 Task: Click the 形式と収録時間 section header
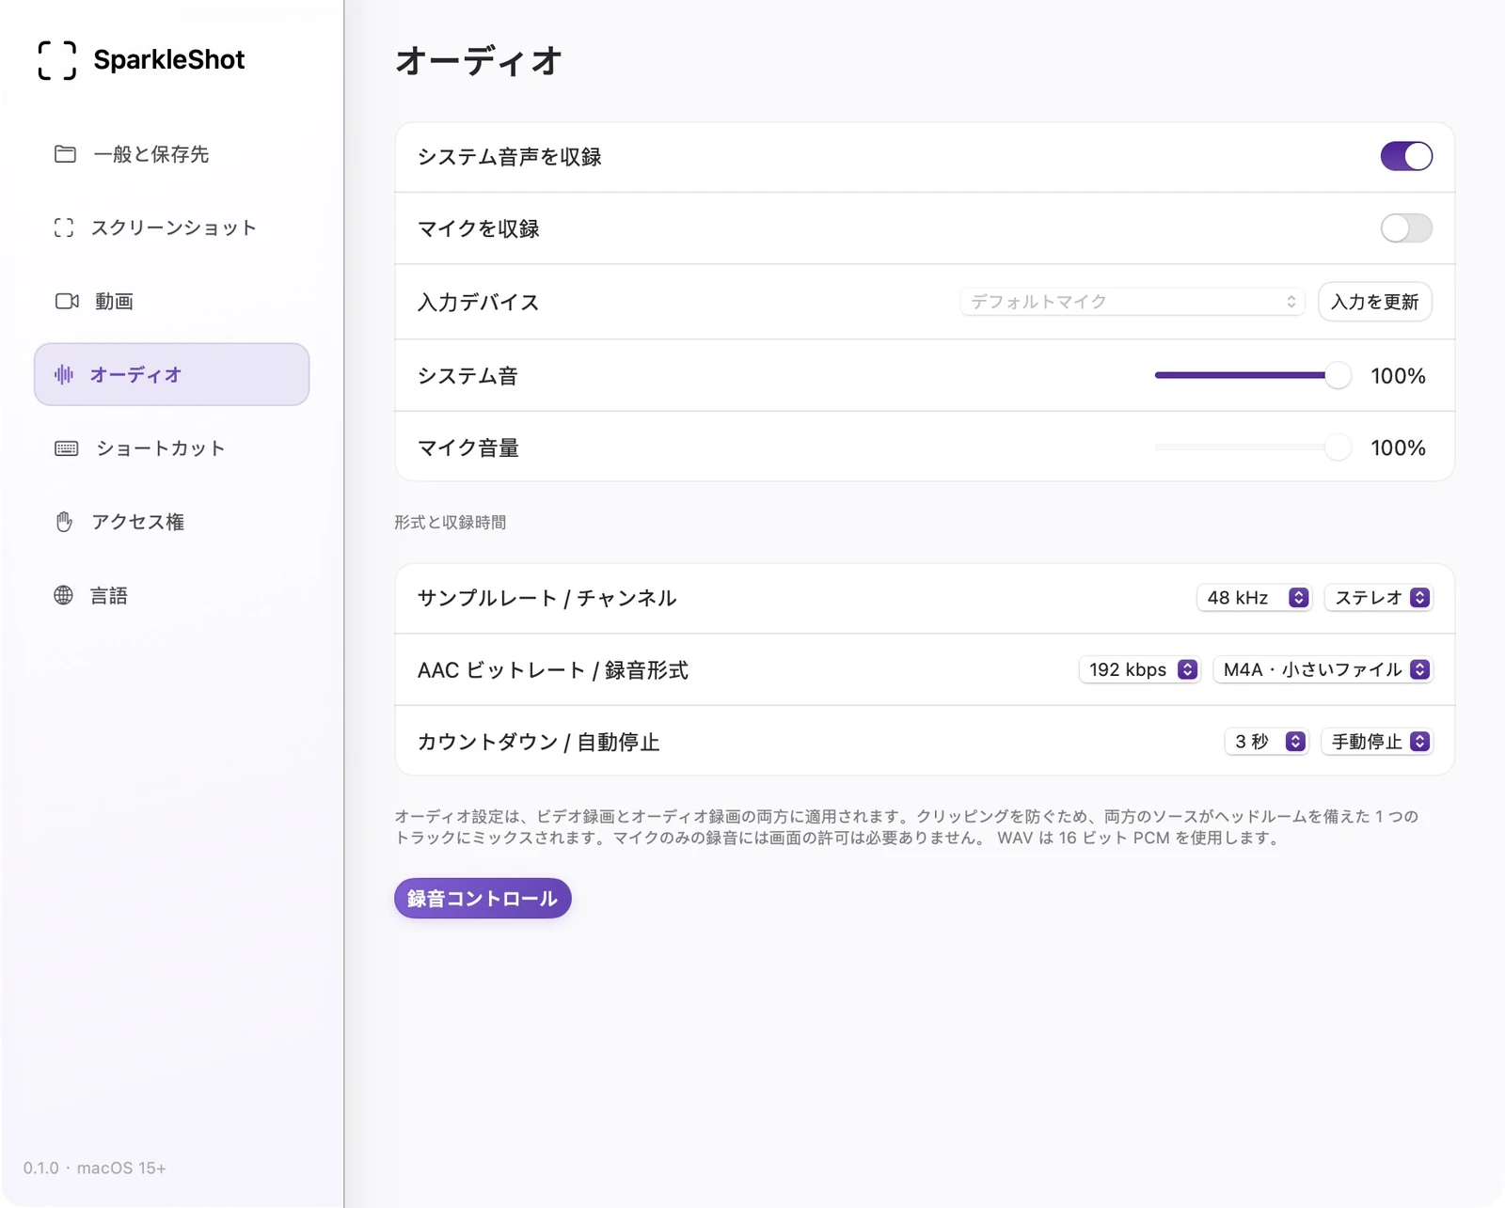coord(451,522)
